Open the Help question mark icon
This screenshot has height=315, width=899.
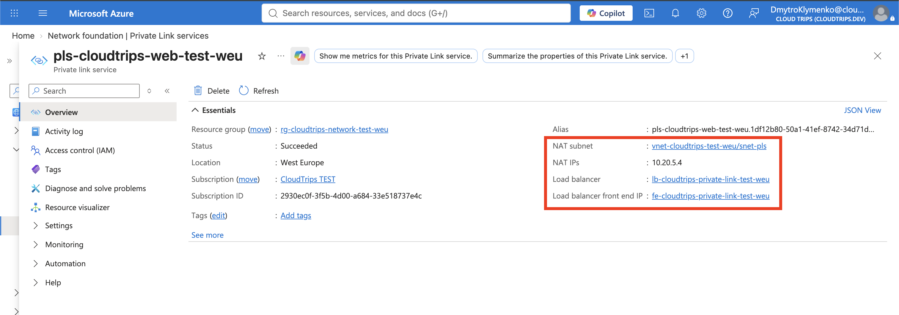tap(728, 13)
